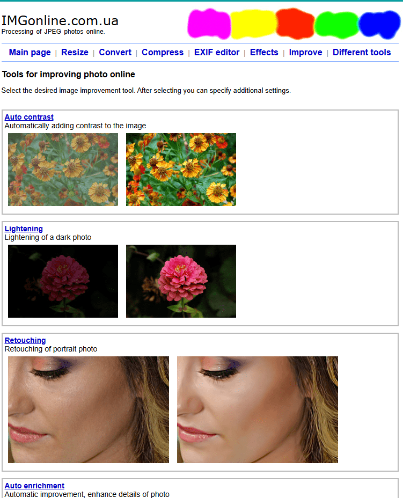The width and height of the screenshot is (403, 498).
Task: Open the Convert menu item
Action: point(115,53)
